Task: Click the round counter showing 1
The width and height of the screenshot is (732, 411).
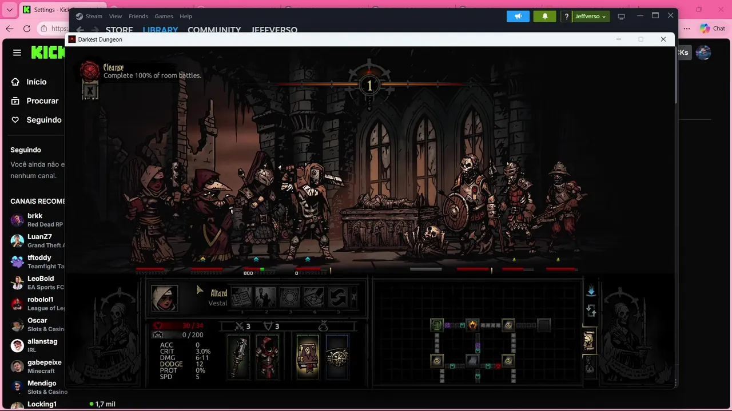Action: coord(369,86)
